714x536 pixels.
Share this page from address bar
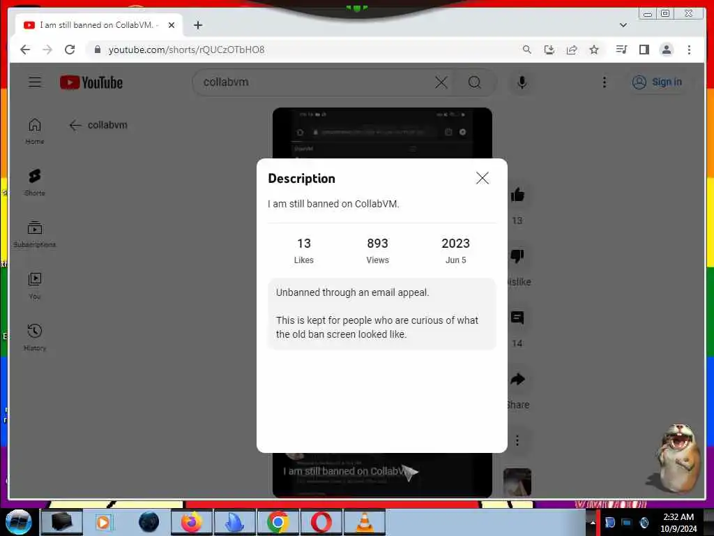click(x=572, y=50)
